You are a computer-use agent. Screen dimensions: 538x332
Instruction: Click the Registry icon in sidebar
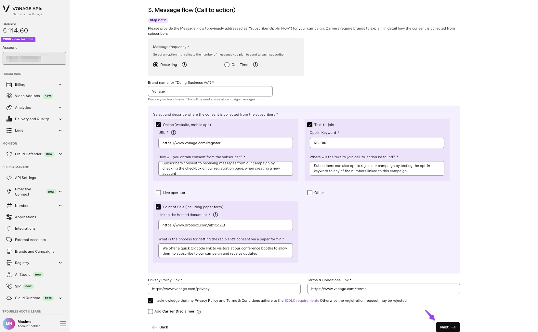click(9, 263)
